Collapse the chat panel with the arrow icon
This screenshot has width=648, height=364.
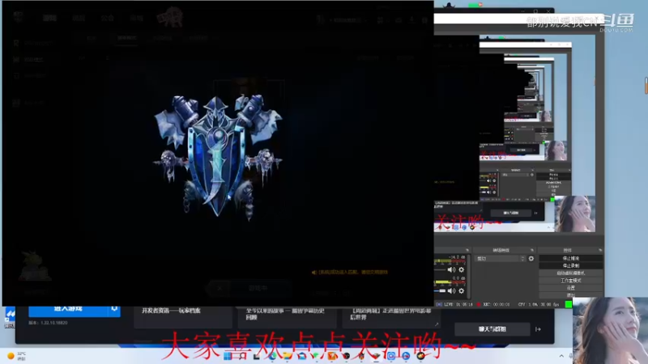pos(538,329)
